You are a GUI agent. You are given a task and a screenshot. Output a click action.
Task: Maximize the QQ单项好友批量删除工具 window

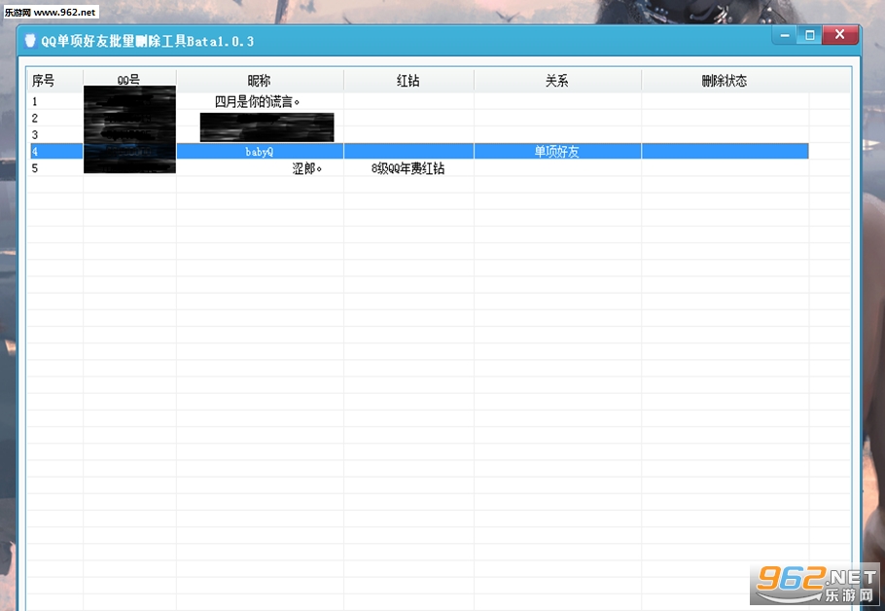point(810,35)
